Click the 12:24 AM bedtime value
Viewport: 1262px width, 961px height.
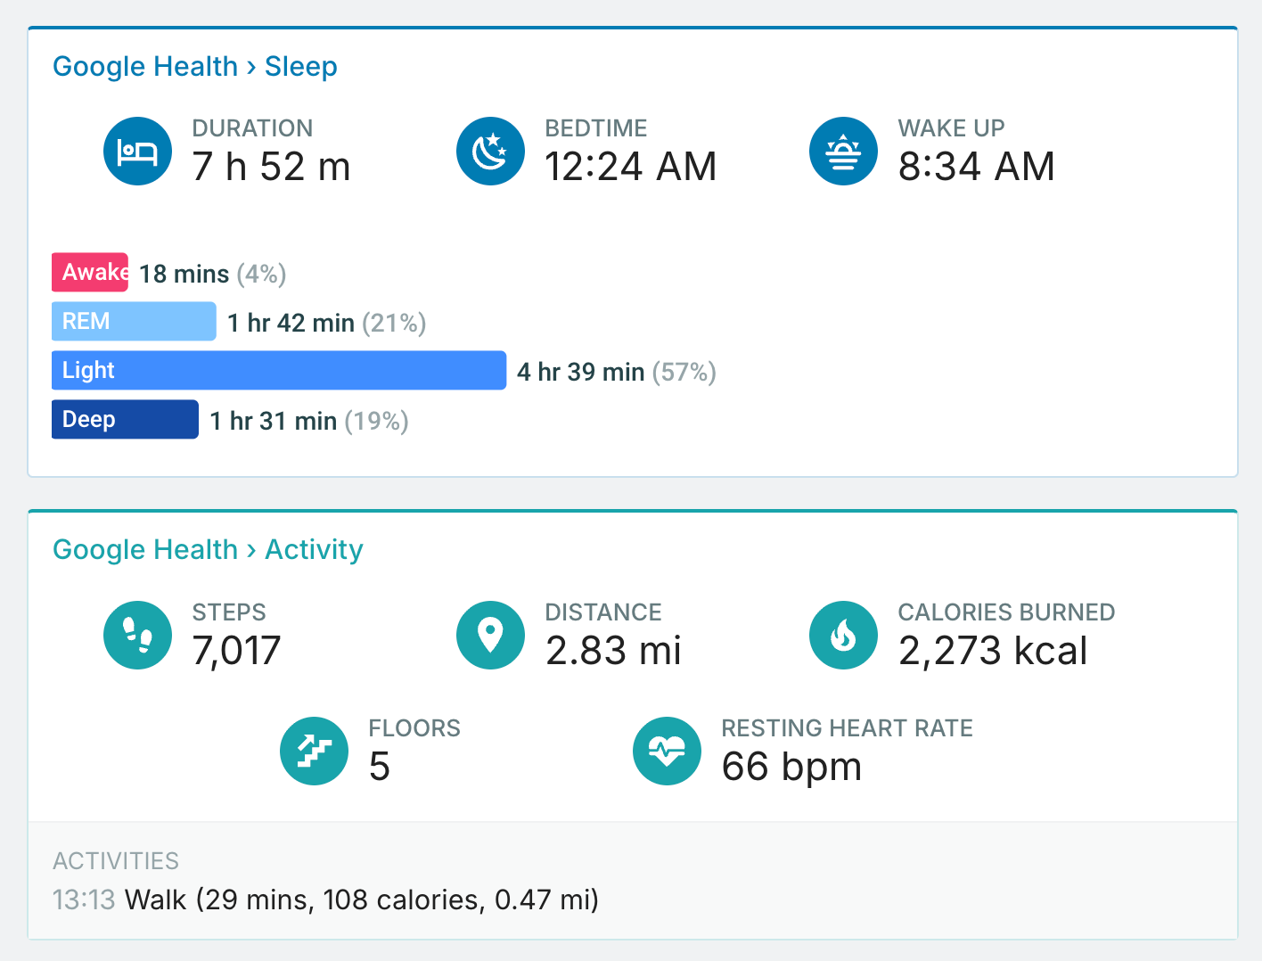[x=631, y=167]
